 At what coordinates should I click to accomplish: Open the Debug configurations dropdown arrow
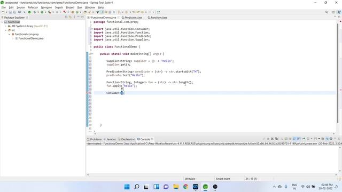38,12
